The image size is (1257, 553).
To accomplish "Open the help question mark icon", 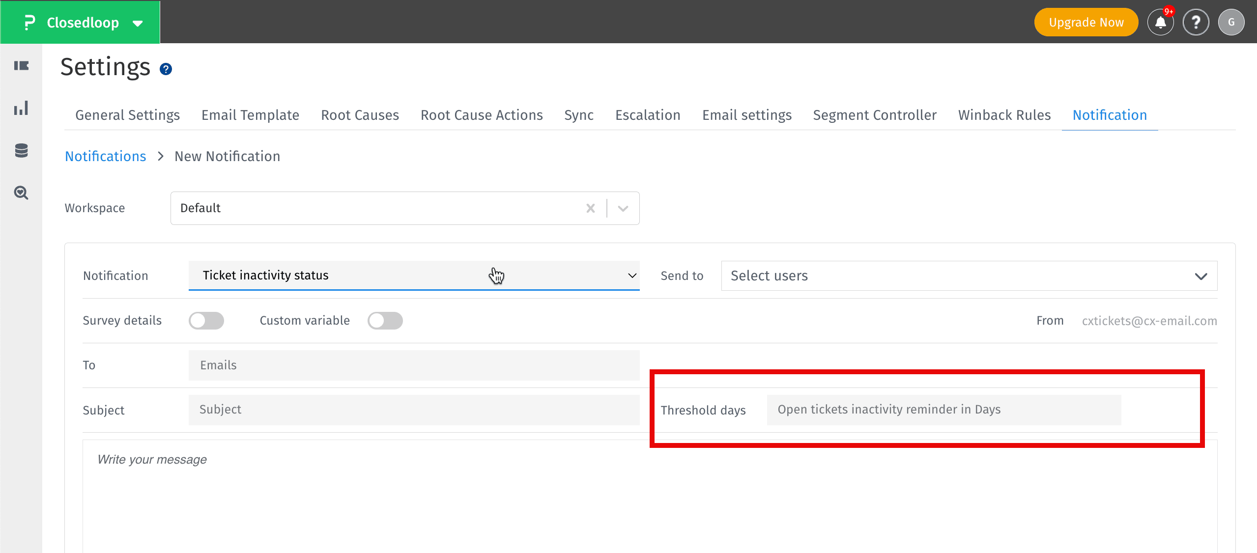I will pyautogui.click(x=1196, y=22).
